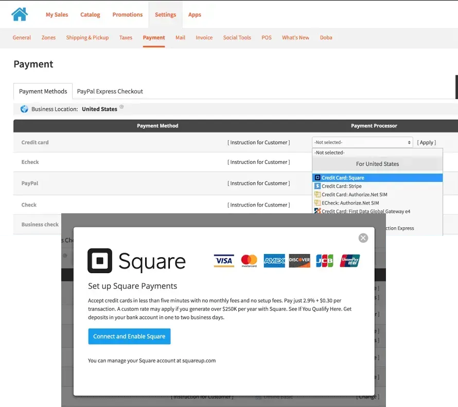Click Apply next to processor dropdown
This screenshot has height=407, width=458.
(427, 142)
